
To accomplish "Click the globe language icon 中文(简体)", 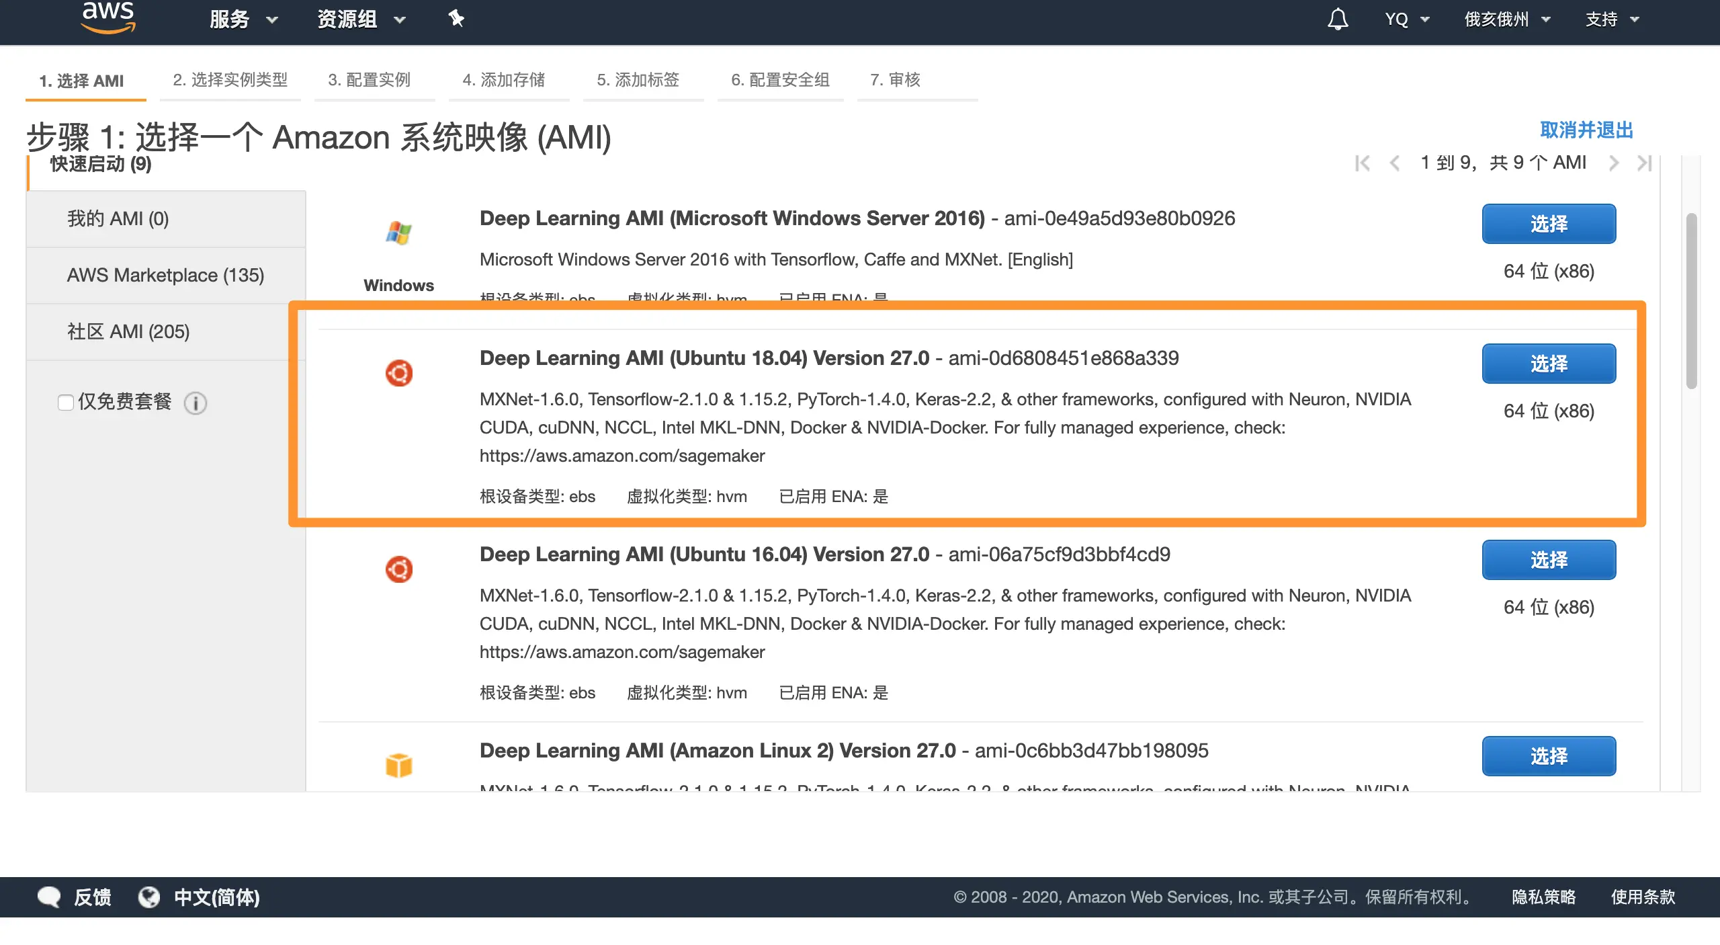I will 149,897.
